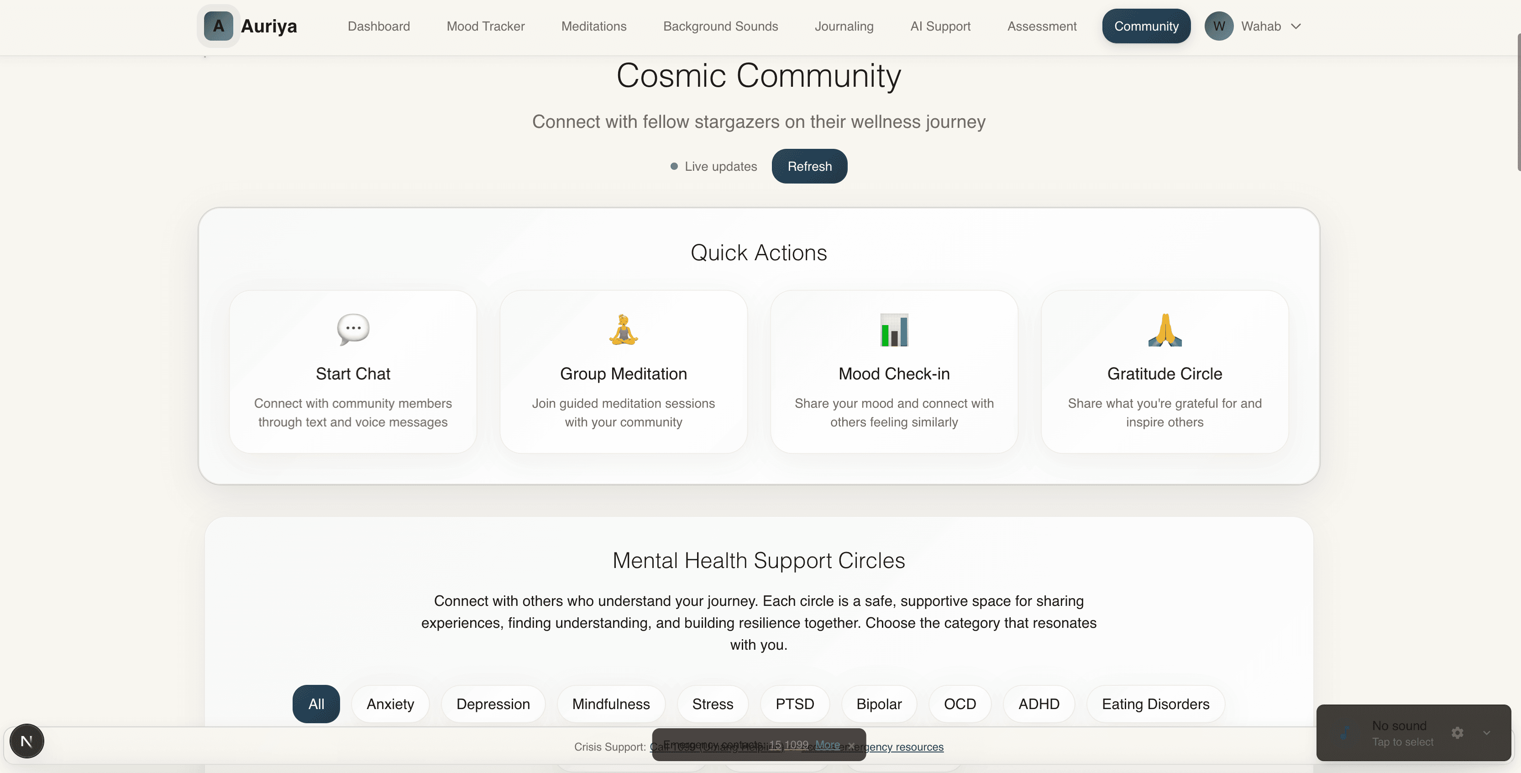This screenshot has width=1521, height=773.
Task: Click the Gratitude Circle praying hands icon
Action: pos(1164,330)
